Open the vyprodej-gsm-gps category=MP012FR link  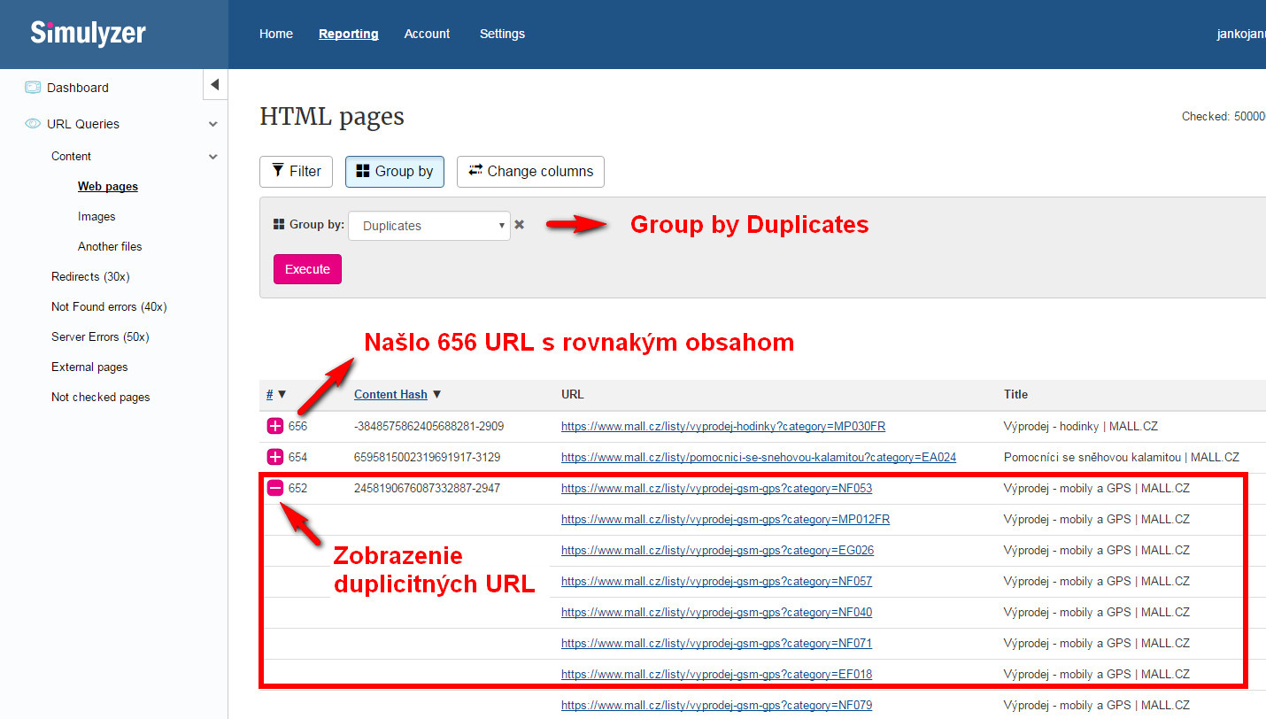click(726, 519)
